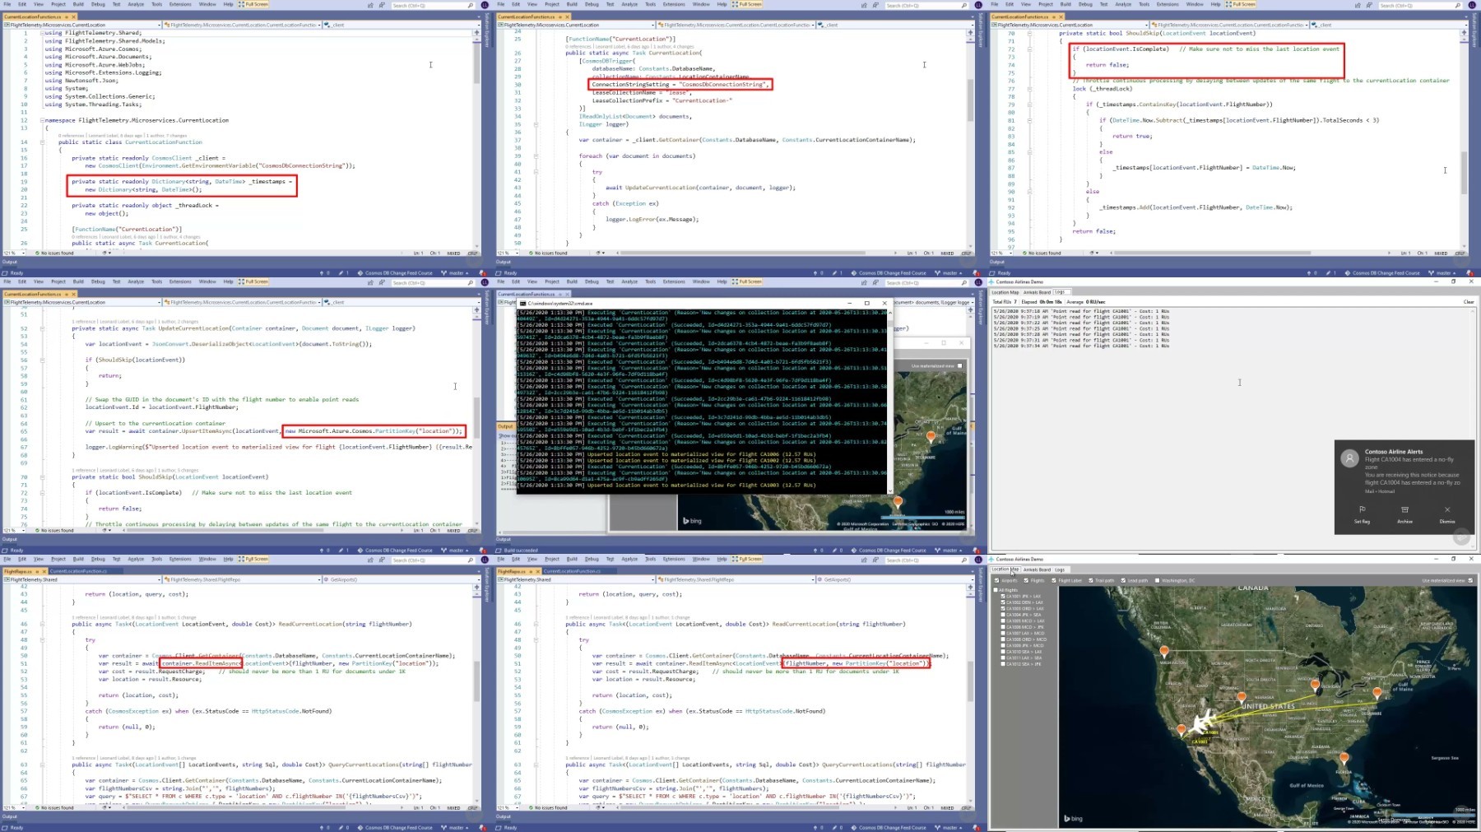Open Arrivals Board tab above the satellite map
The height and width of the screenshot is (832, 1481).
coord(1037,569)
